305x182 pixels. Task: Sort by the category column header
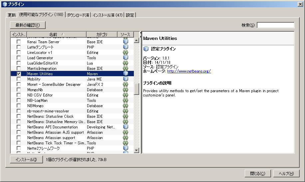coord(102,34)
